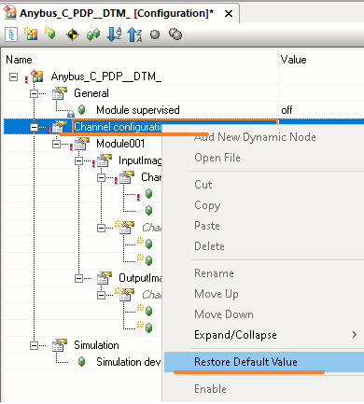Screen dimensions: 364x404
Task: Click the Channel configuration node icon
Action: [60, 127]
